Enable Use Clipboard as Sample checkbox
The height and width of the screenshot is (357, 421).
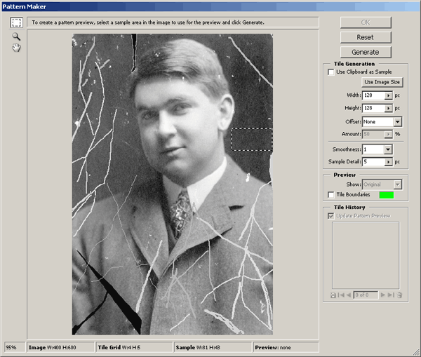[x=331, y=72]
